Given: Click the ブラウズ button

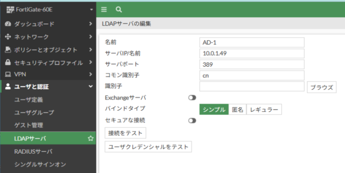Looking at the screenshot, I should click(321, 87).
